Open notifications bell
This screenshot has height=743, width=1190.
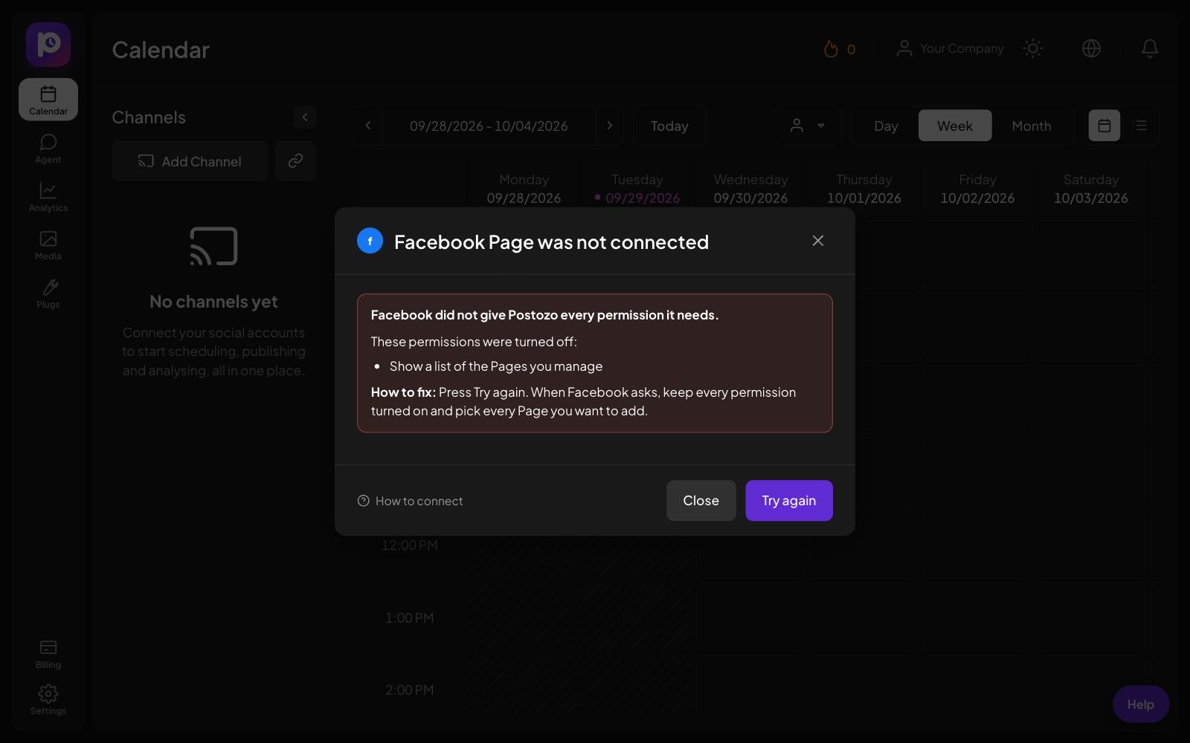coord(1150,48)
